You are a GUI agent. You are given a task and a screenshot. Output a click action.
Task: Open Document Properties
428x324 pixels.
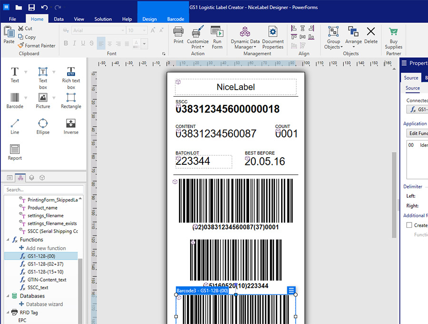pos(272,38)
